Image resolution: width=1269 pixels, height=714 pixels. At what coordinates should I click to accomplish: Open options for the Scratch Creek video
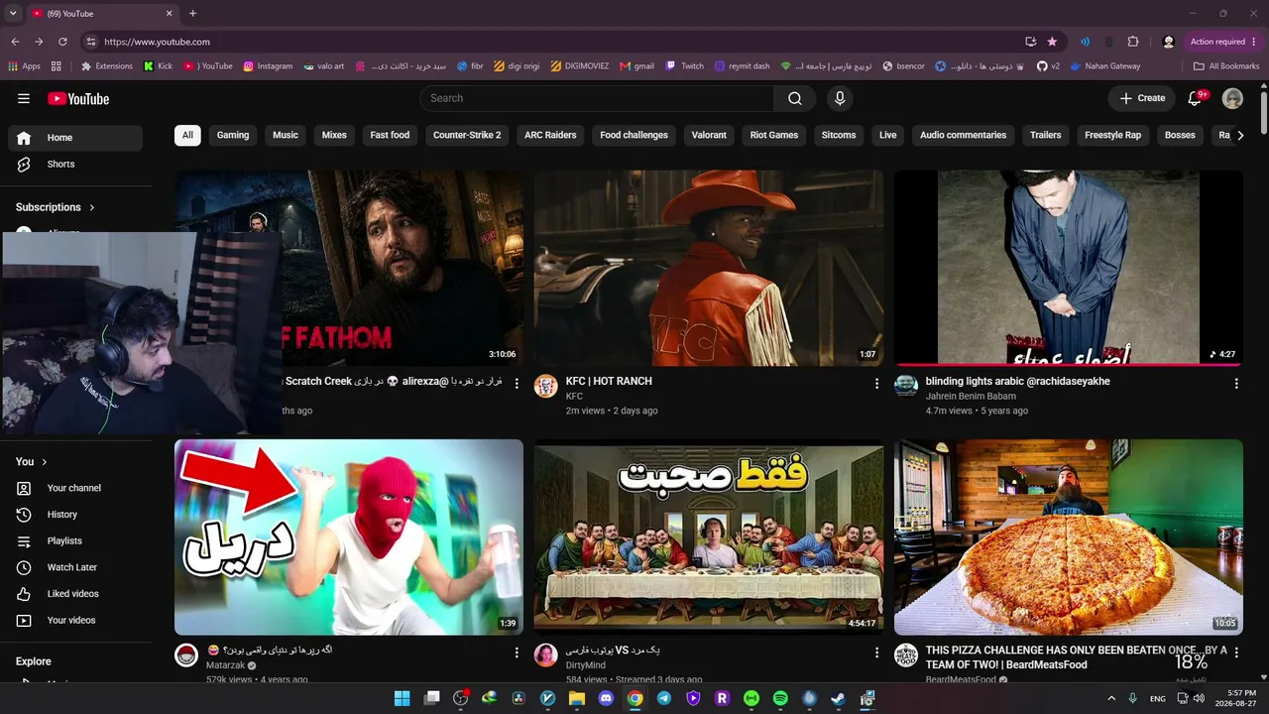(517, 384)
